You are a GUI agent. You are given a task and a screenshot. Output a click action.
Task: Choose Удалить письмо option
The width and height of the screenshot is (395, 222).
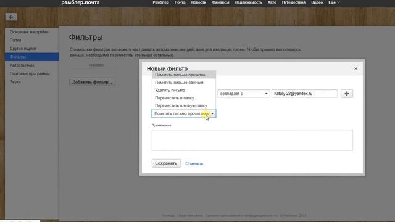tap(184, 90)
